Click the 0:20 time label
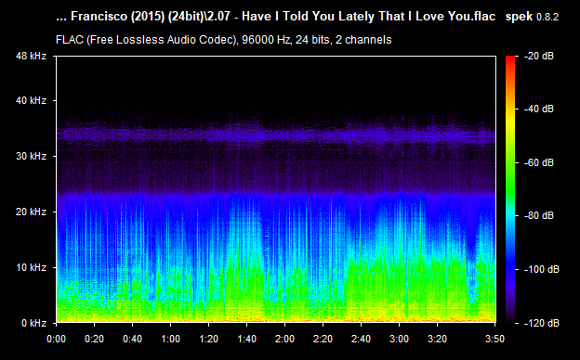 coord(94,339)
